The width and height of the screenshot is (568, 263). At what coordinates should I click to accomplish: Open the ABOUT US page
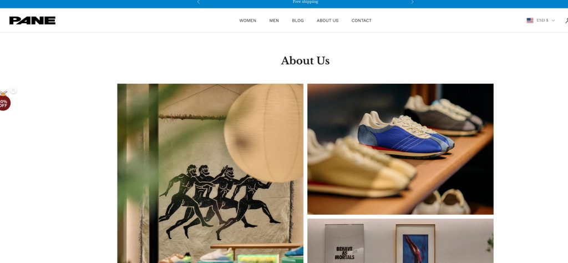click(327, 21)
